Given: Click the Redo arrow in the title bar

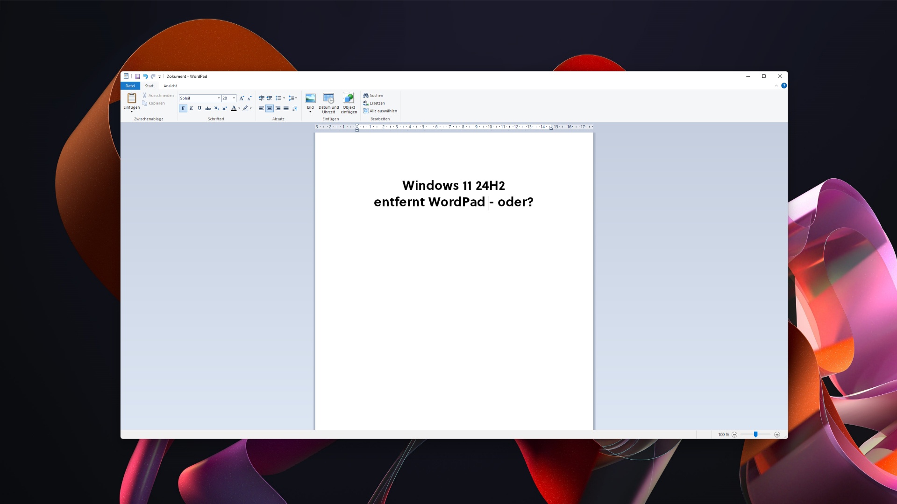Looking at the screenshot, I should pyautogui.click(x=153, y=77).
